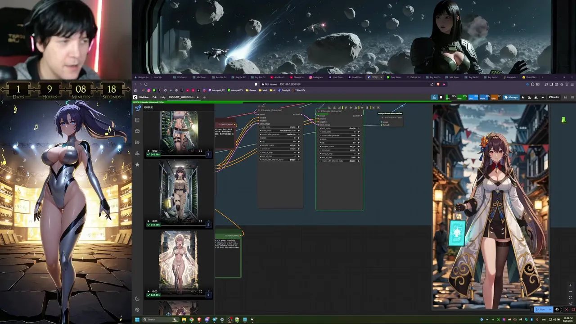This screenshot has width=576, height=324.
Task: Open the Edit menu
Action: click(154, 97)
